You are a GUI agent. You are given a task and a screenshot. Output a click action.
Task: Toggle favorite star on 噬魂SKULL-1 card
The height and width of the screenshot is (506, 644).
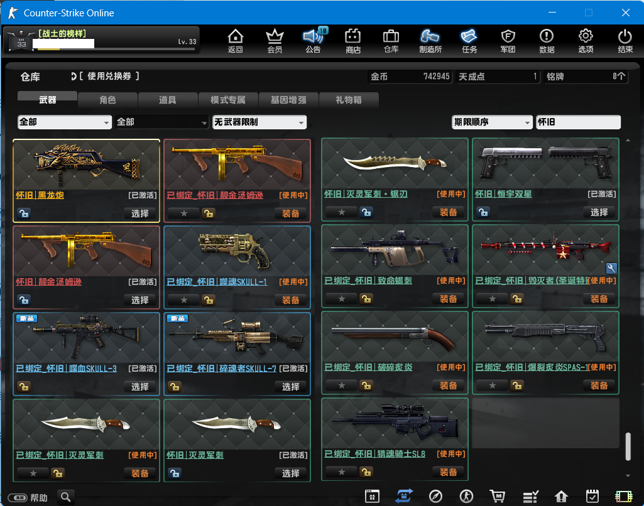click(183, 300)
